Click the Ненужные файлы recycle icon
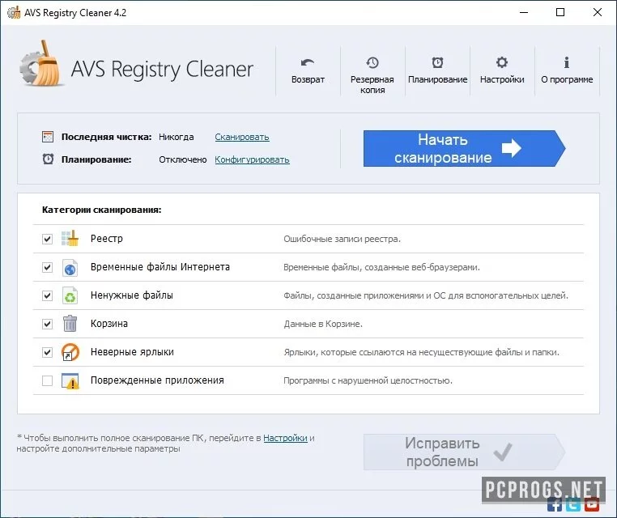The width and height of the screenshot is (617, 518). [70, 295]
